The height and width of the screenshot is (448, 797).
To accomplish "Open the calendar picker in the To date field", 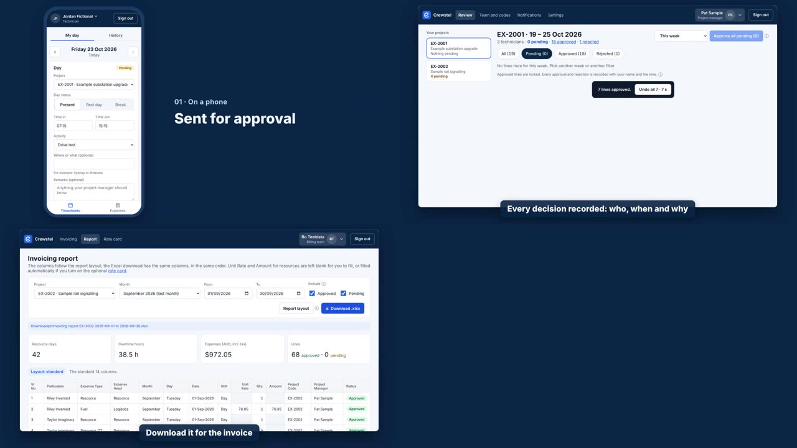I will 298,294.
